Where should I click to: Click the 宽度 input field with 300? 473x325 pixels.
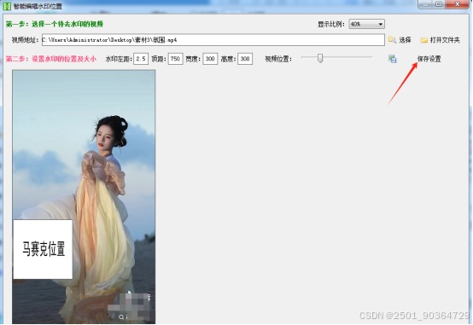(210, 59)
